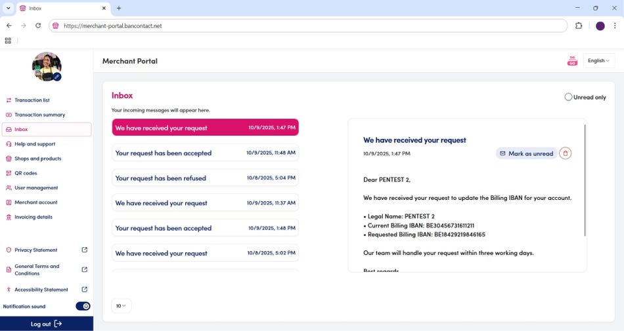Viewport: 624px width, 331px height.
Task: Open the browser three-dot menu
Action: coord(615,26)
